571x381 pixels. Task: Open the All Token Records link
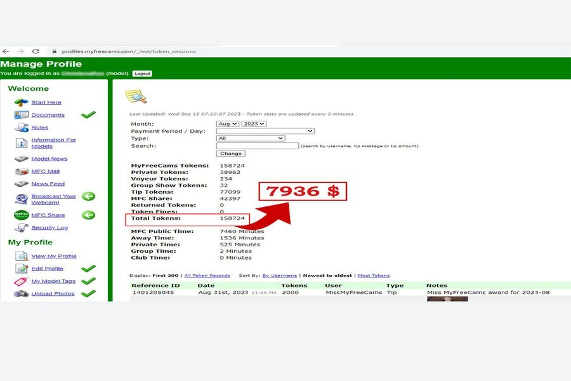[207, 276]
